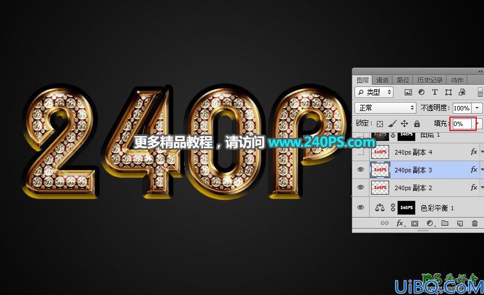Create new fill or adjustment layer icon

click(x=430, y=224)
